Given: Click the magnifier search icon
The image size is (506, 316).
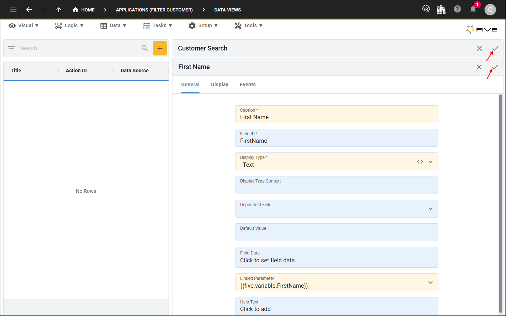Looking at the screenshot, I should tap(145, 48).
